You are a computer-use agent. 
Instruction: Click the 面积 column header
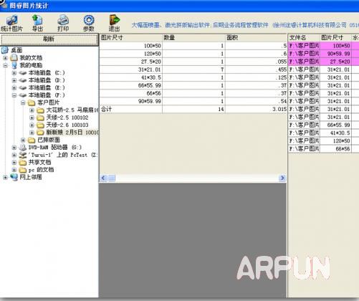click(256, 38)
